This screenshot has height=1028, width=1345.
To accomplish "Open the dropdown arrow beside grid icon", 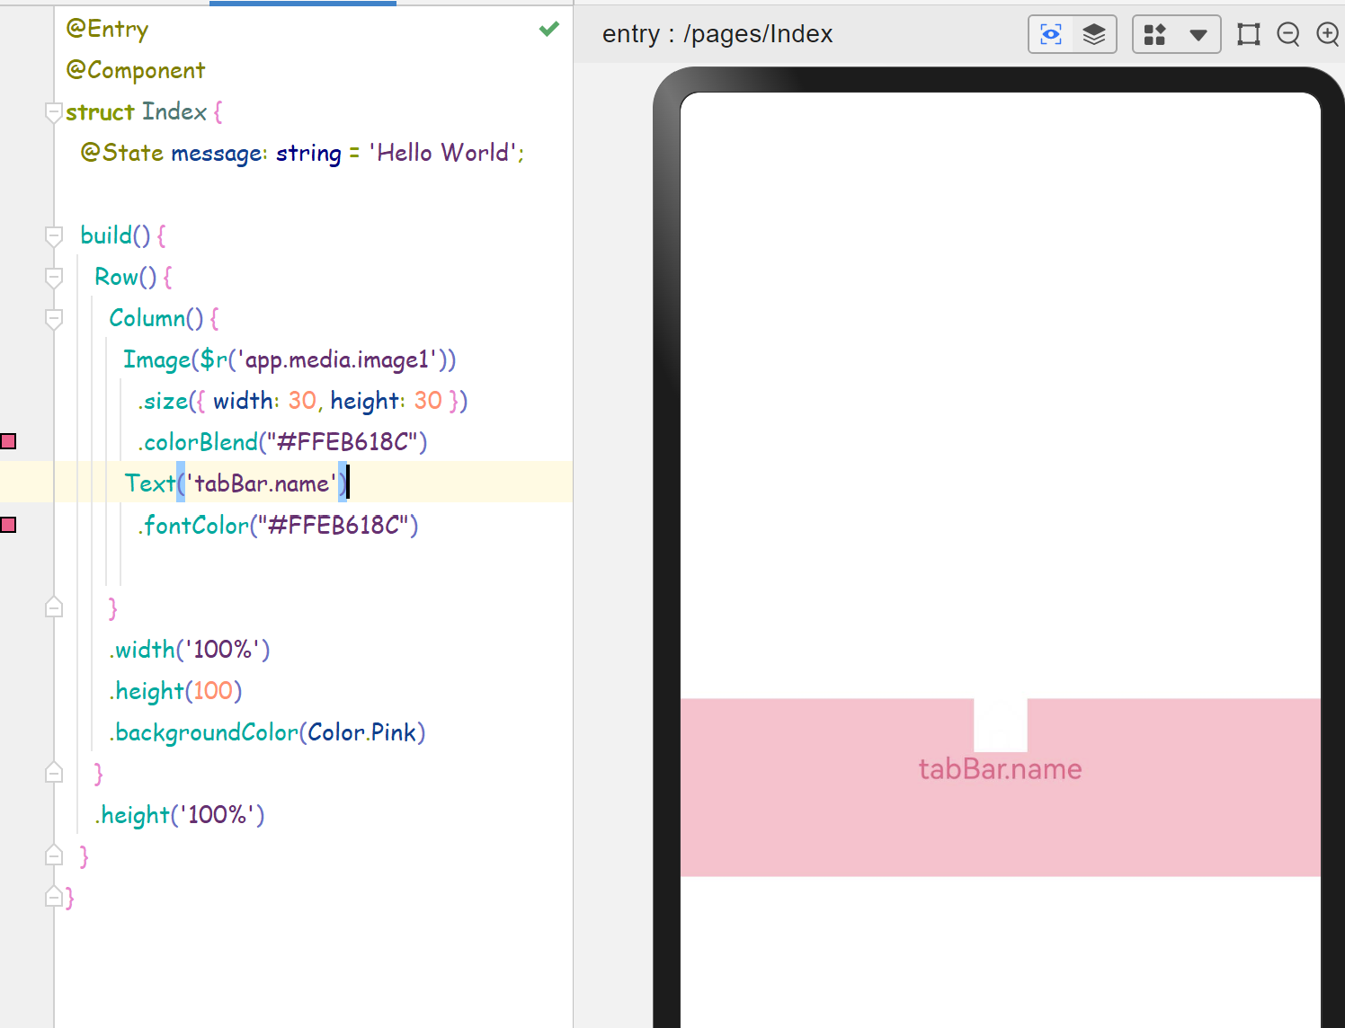I will point(1198,35).
